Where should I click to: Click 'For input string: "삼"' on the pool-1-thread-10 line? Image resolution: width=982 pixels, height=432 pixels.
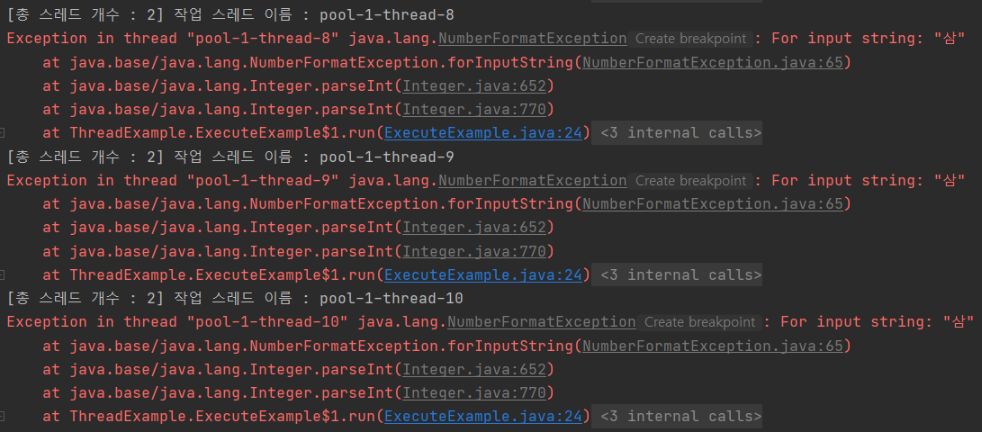coord(878,322)
